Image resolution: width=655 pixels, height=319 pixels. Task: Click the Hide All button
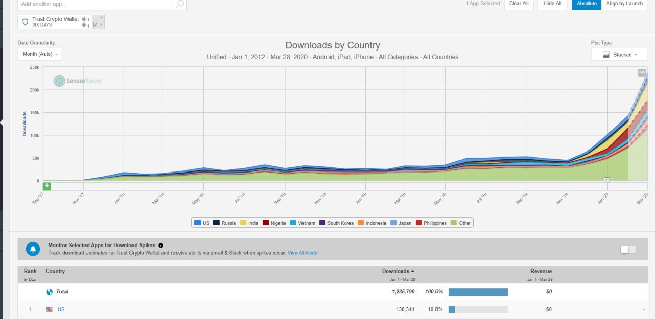pyautogui.click(x=552, y=4)
